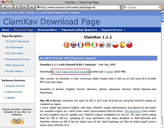Go forward with the forward arrow button
The height and width of the screenshot is (128, 164).
click(x=10, y=7)
